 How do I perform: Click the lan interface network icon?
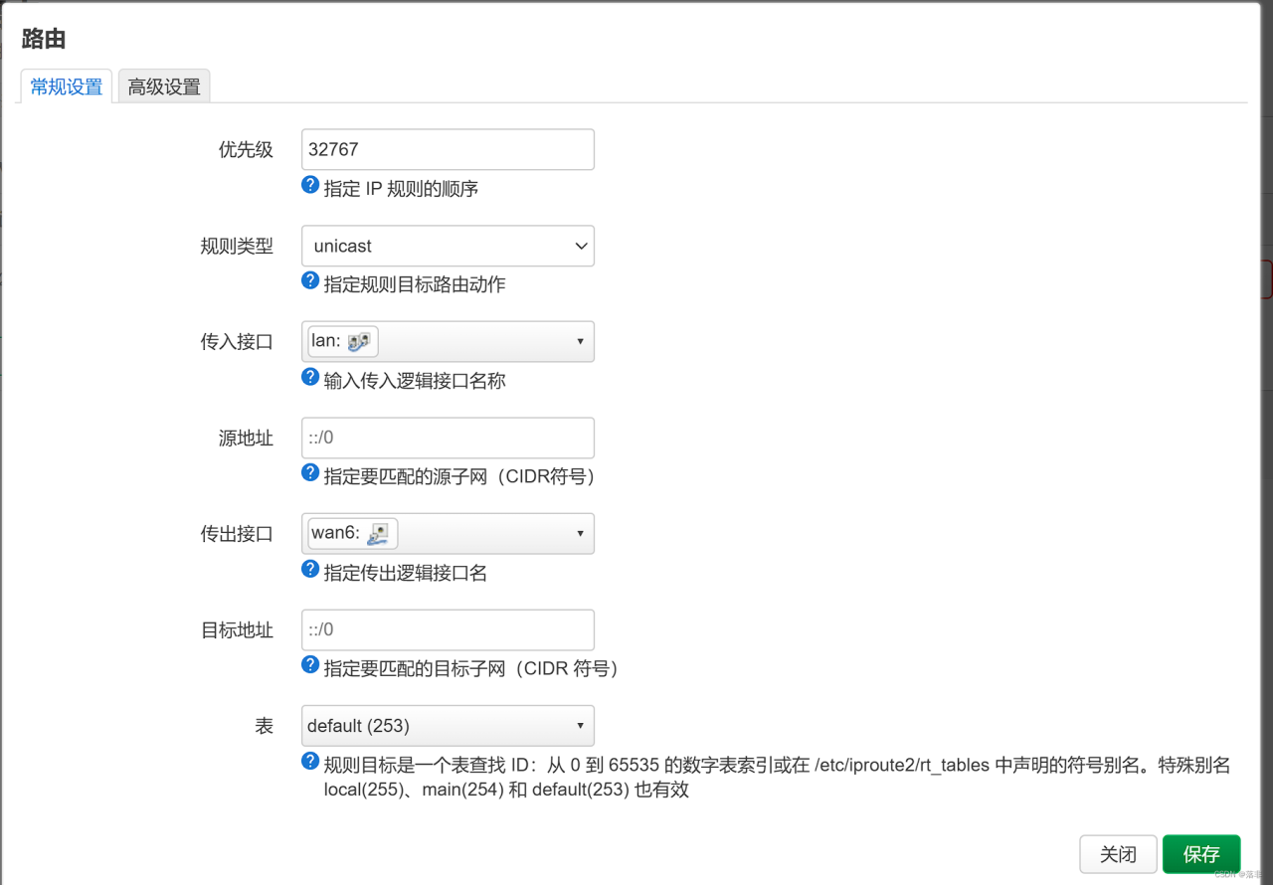359,342
